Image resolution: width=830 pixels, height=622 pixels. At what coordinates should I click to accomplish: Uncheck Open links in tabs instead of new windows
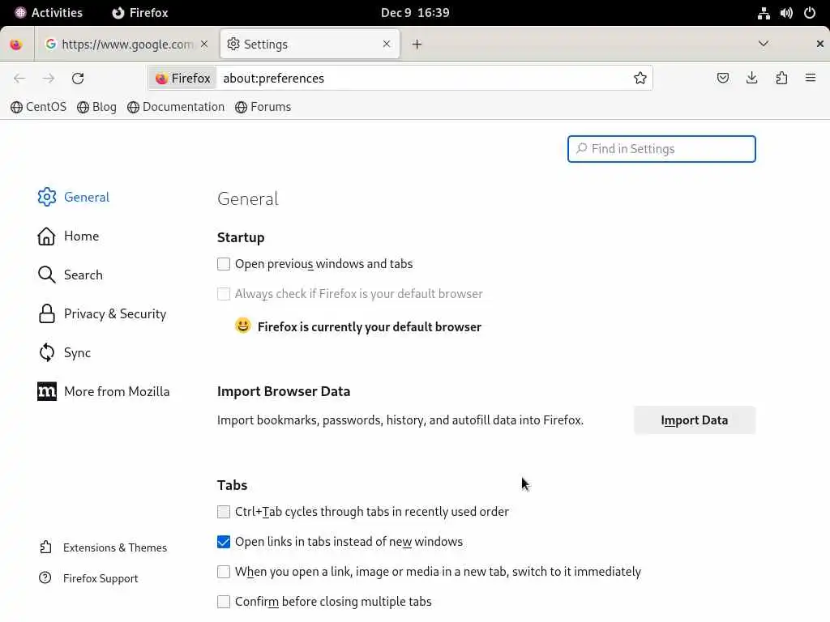(224, 542)
